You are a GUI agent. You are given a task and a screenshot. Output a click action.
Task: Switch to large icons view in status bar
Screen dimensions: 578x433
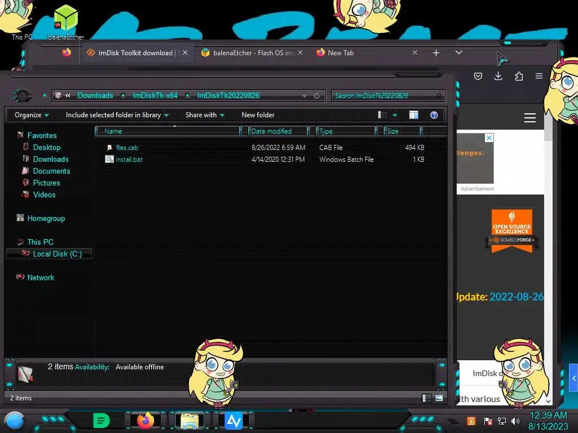(x=439, y=398)
